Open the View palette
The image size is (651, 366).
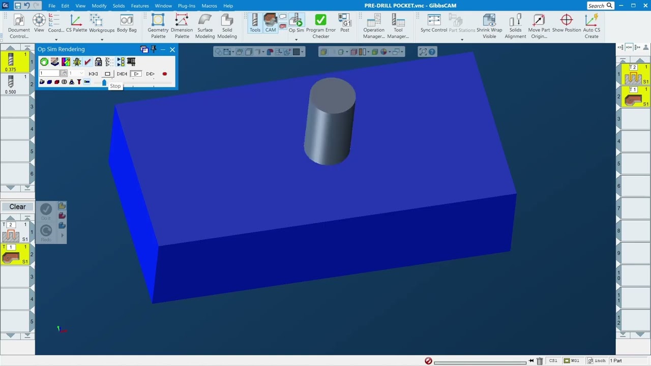[x=39, y=23]
